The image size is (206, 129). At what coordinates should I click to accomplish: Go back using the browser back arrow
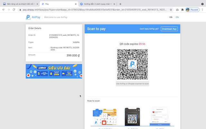coord(4,10)
